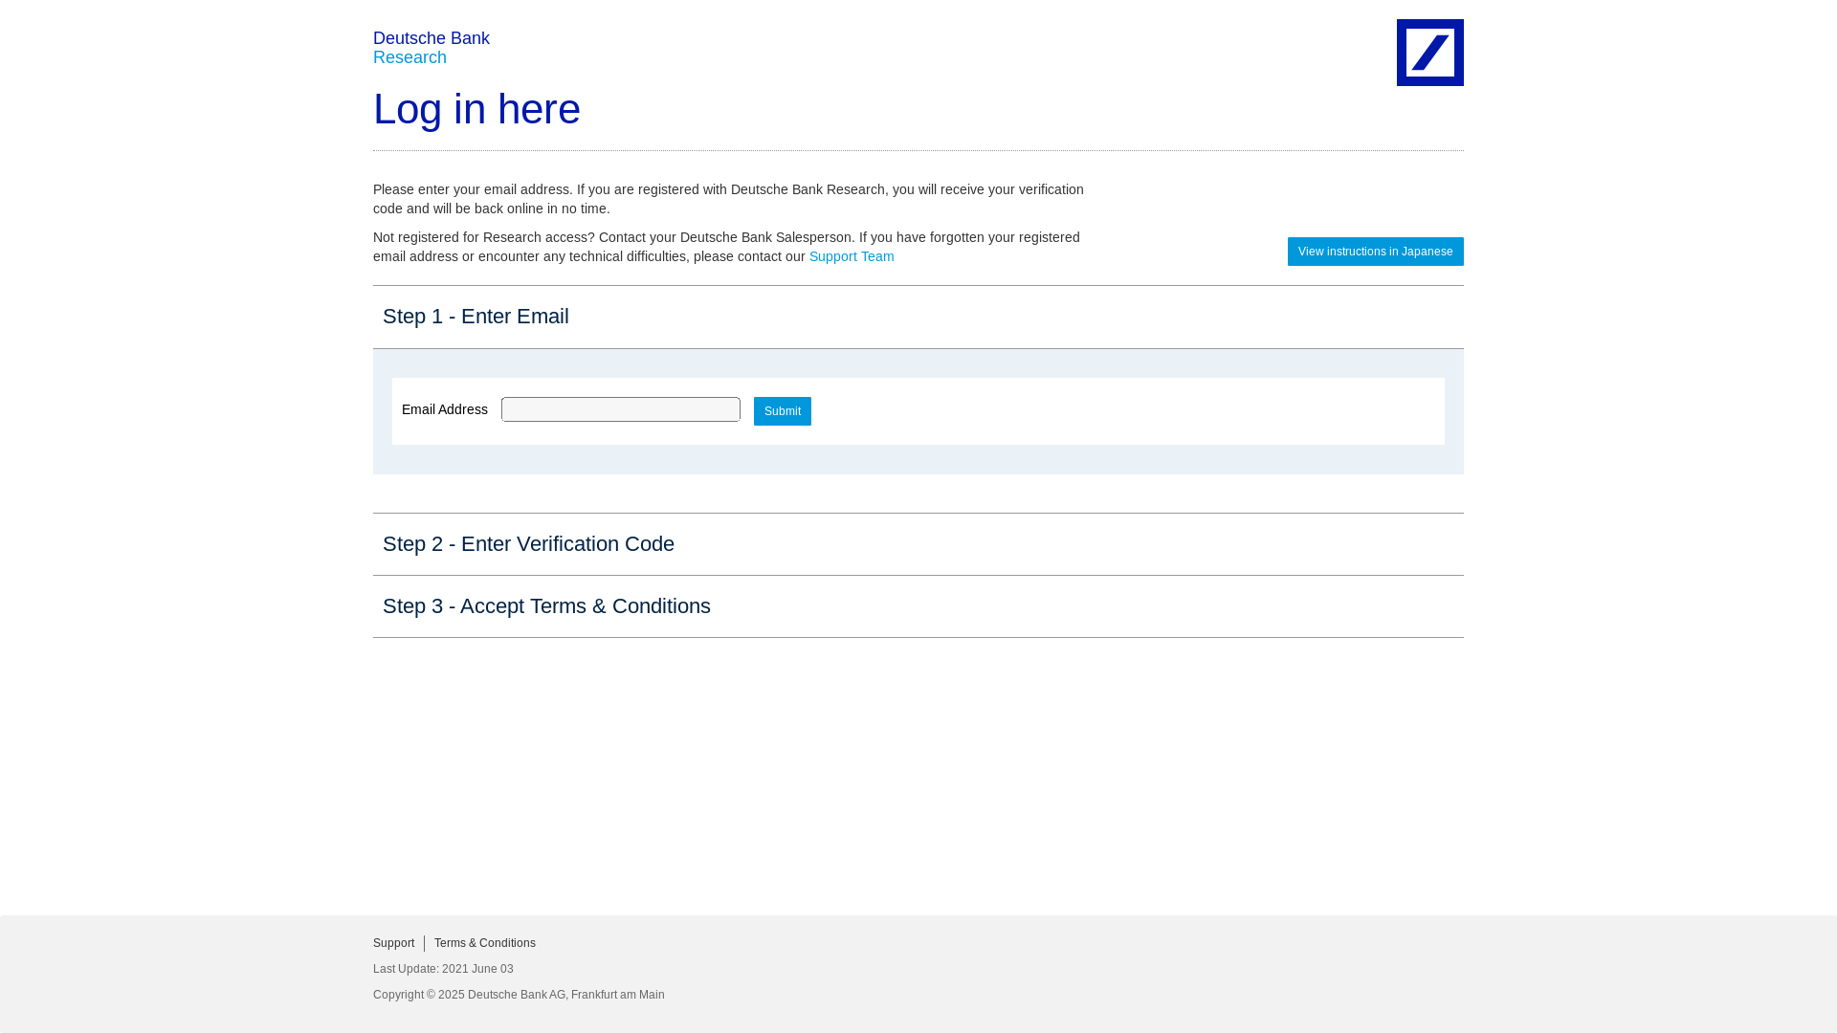Click 'Last Update: 2021 June 03' text
The image size is (1837, 1033).
(443, 969)
